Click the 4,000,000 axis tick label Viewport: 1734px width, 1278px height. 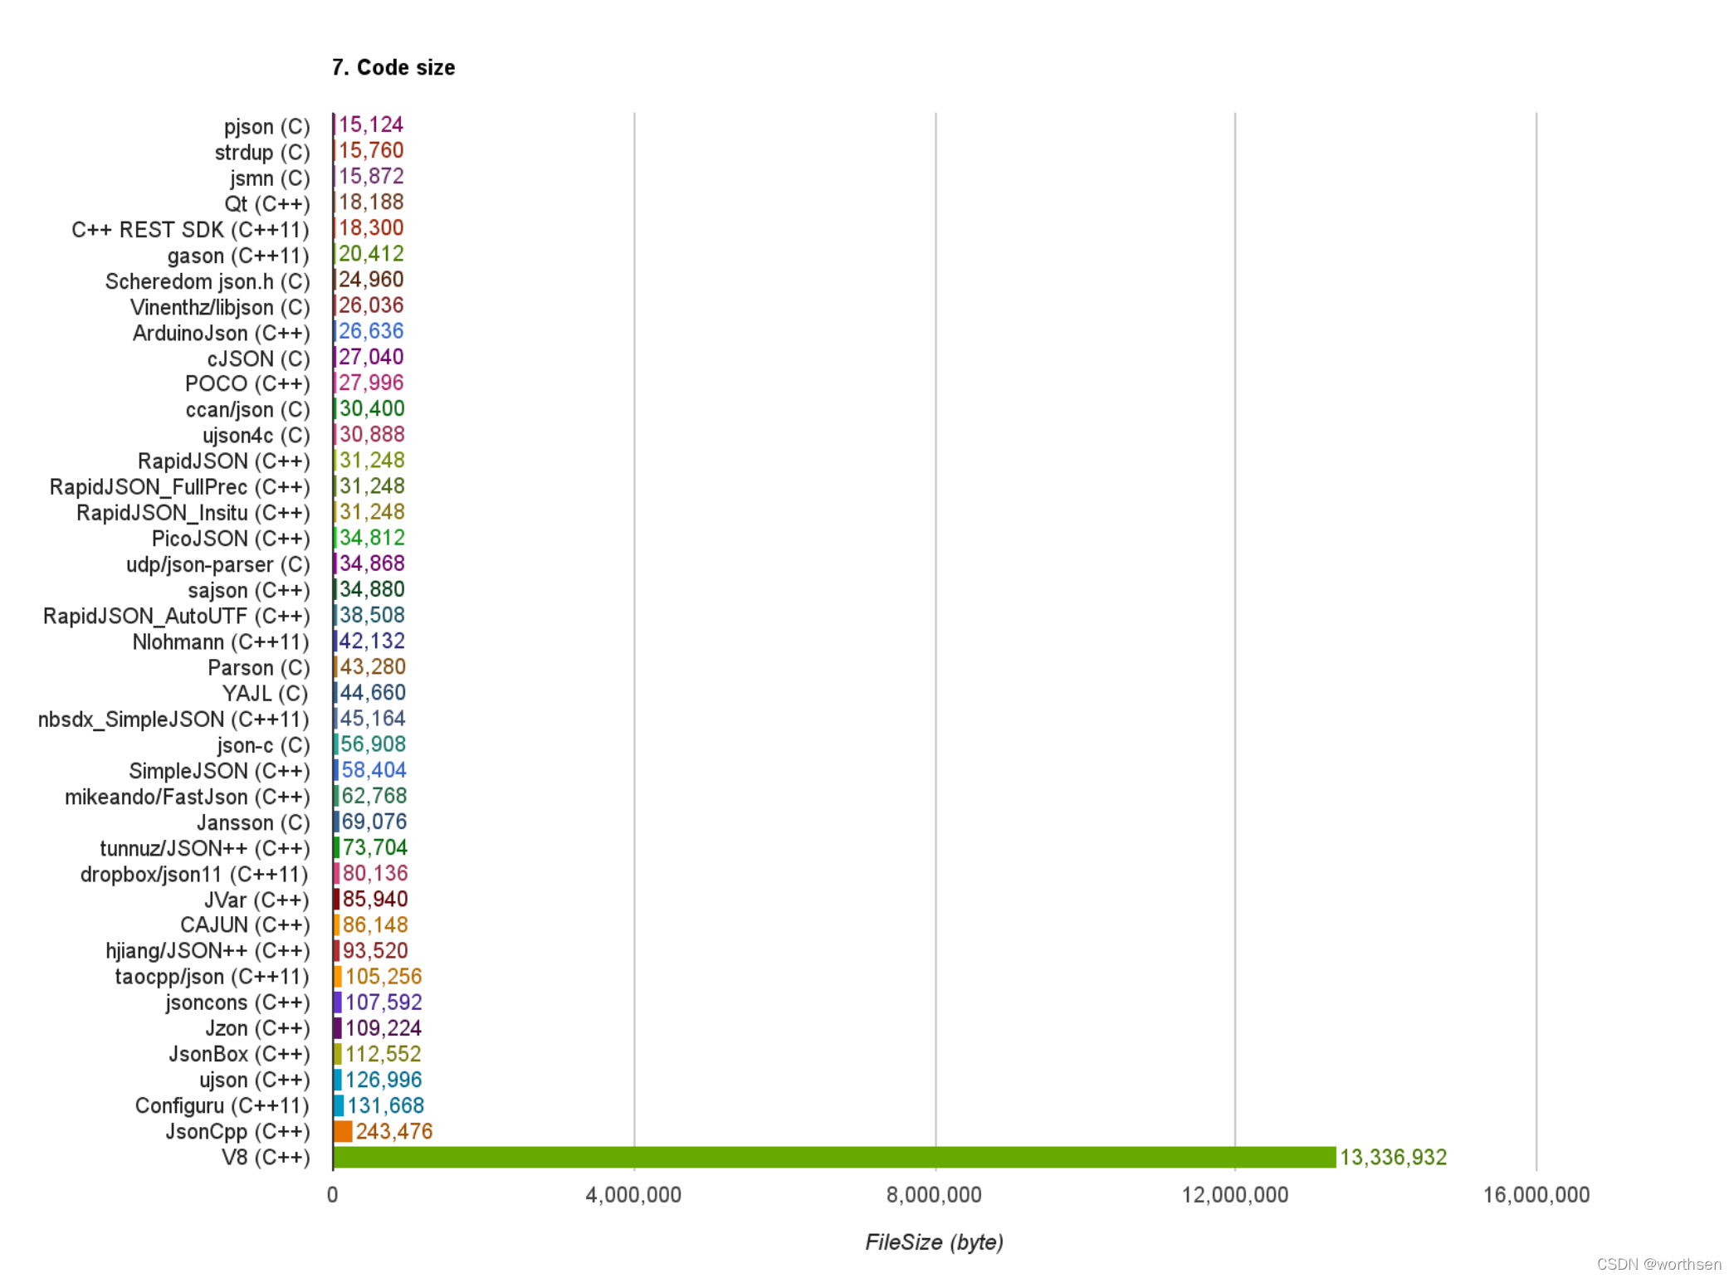coord(633,1195)
